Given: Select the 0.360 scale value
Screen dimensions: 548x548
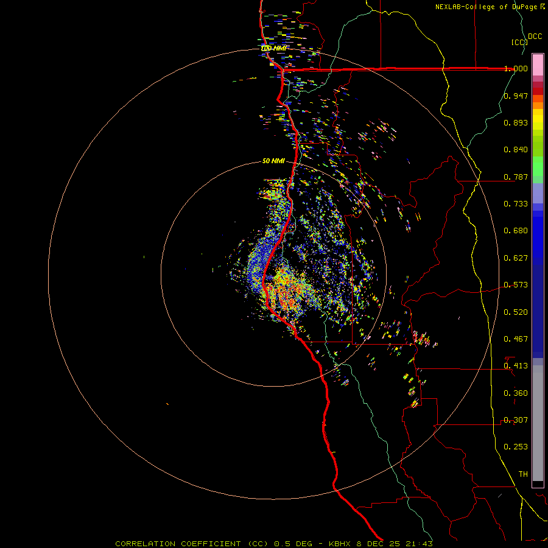Looking at the screenshot, I should (516, 393).
